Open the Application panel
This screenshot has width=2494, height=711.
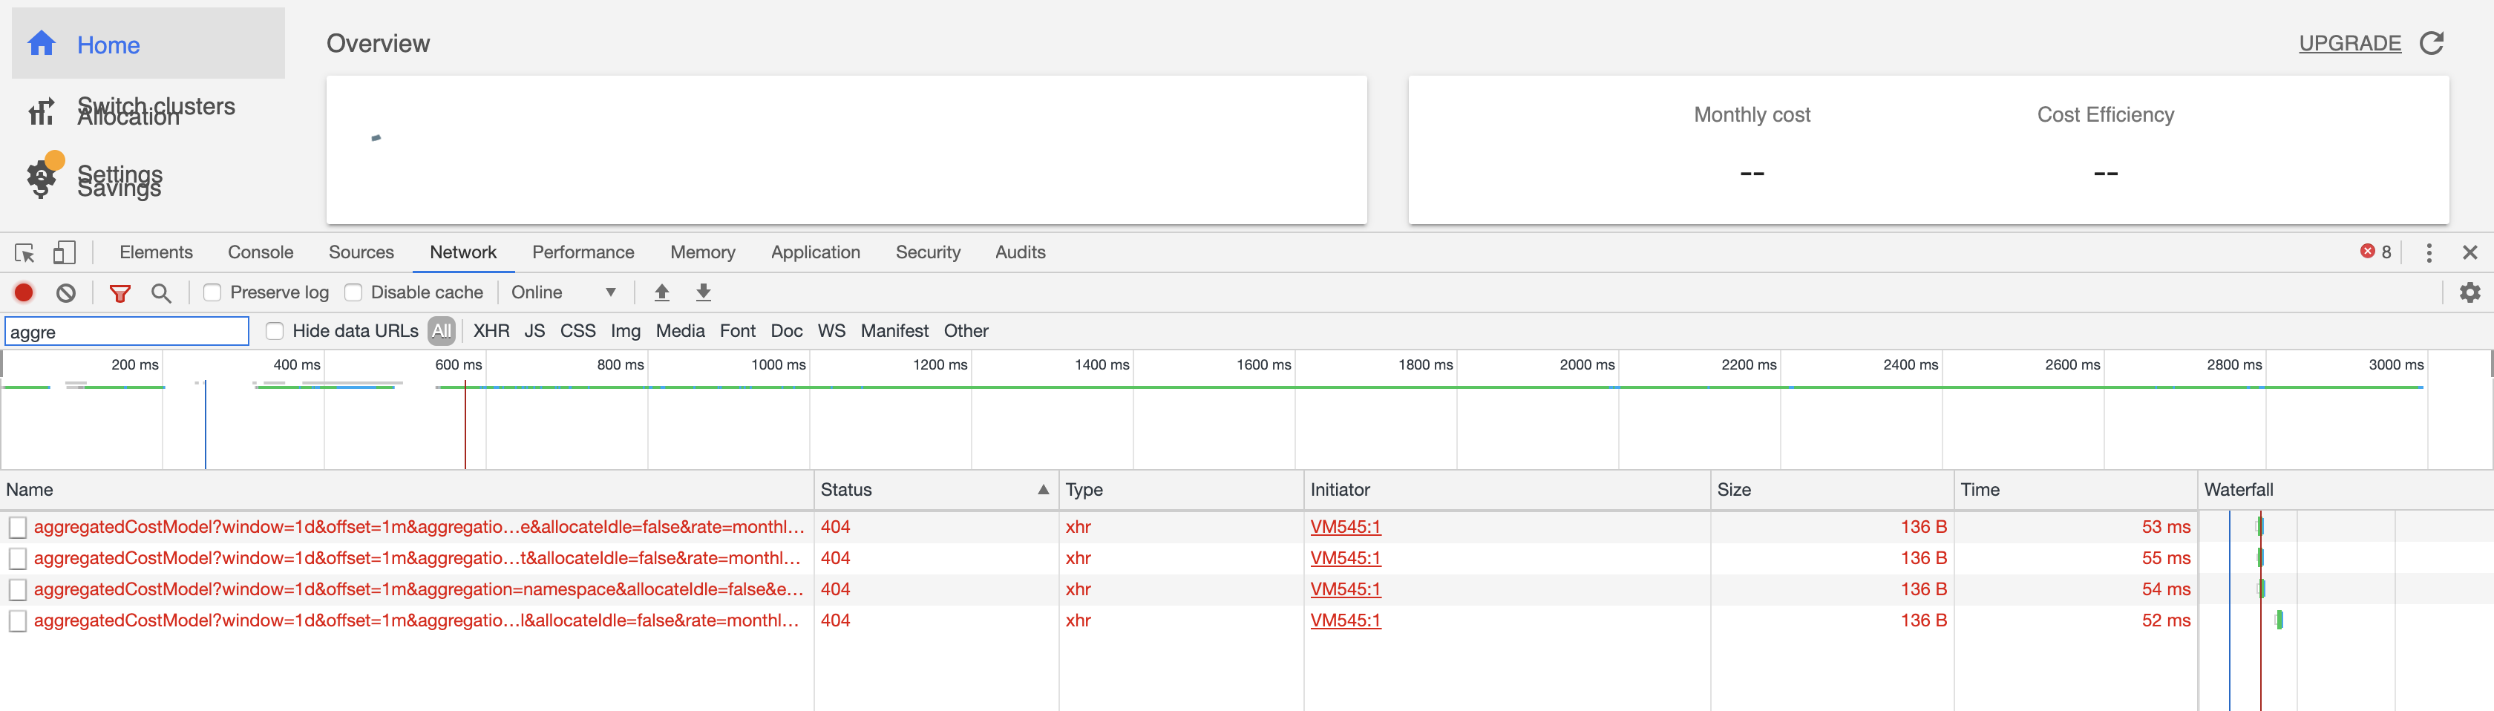[x=815, y=252]
